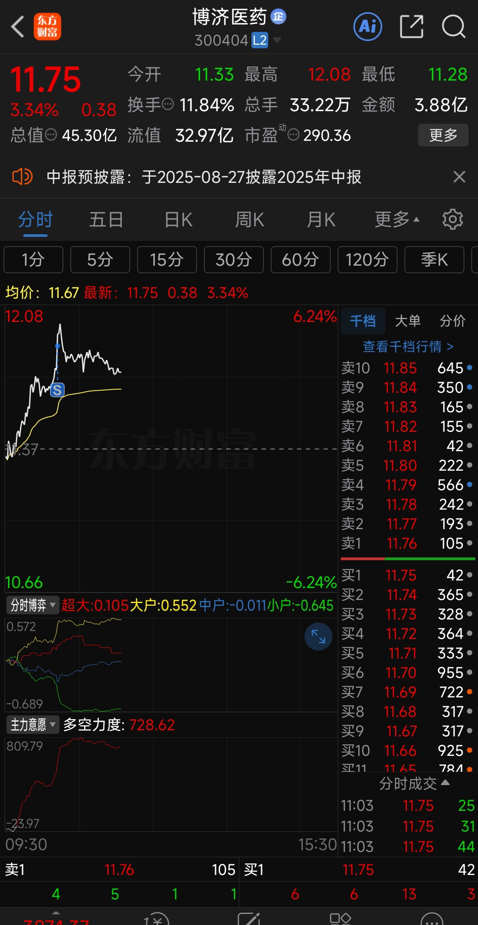Open the 东方财富 logo icon
The height and width of the screenshot is (925, 478).
[x=47, y=27]
